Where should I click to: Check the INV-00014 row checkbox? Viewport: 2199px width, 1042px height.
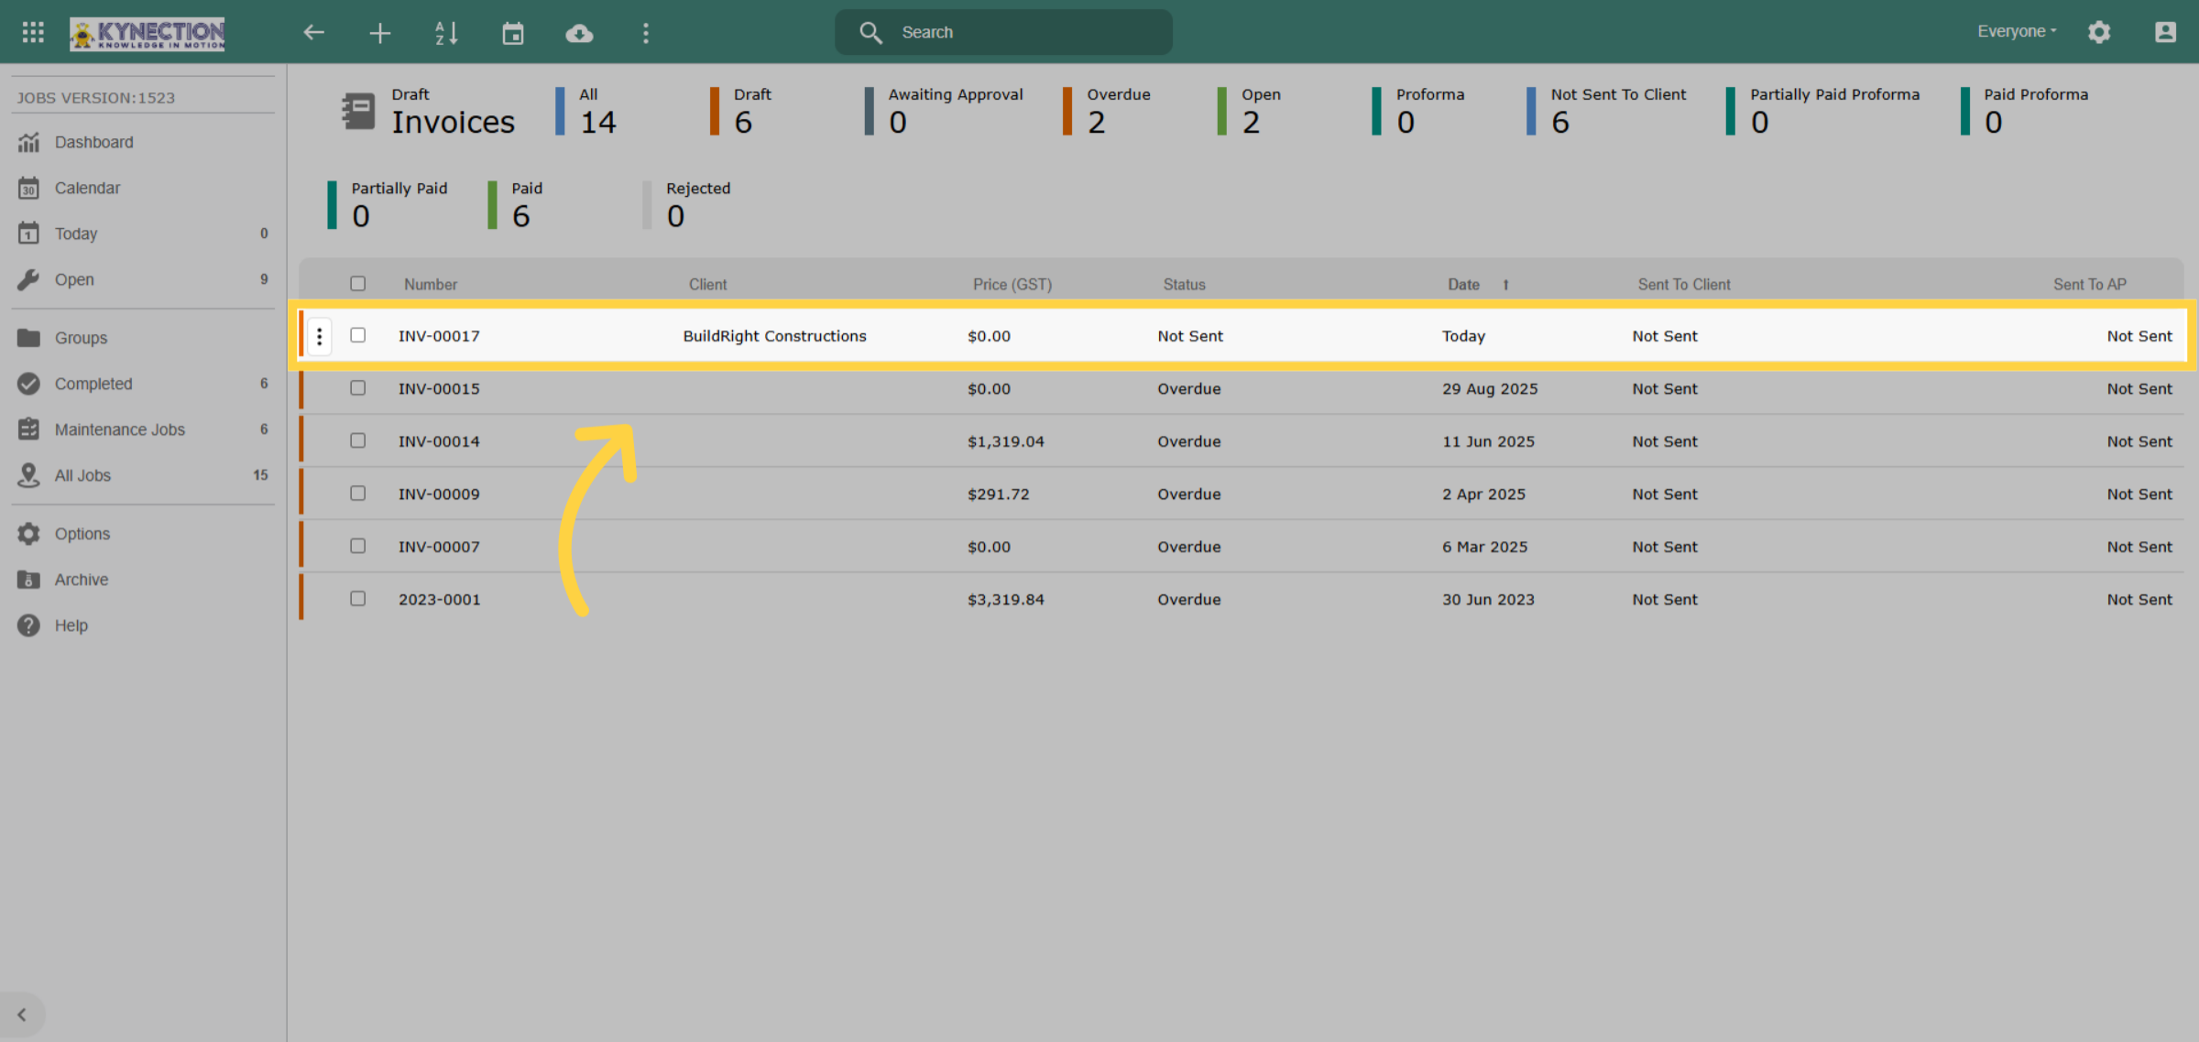[358, 440]
